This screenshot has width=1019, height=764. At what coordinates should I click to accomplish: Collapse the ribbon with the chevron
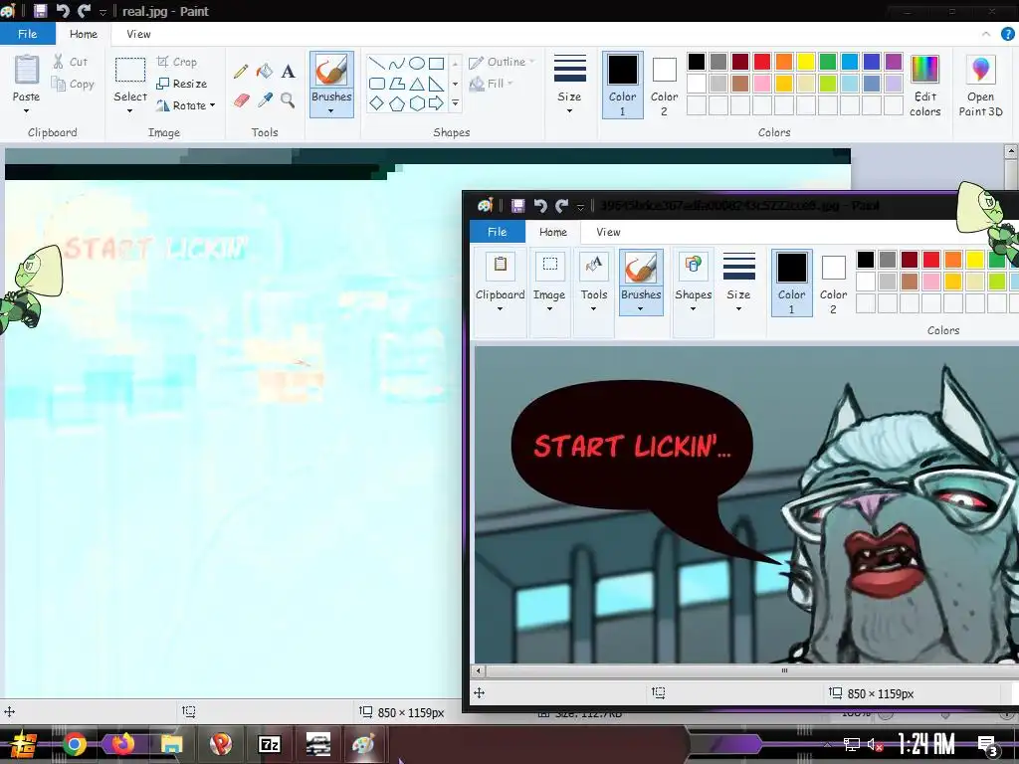coord(986,34)
